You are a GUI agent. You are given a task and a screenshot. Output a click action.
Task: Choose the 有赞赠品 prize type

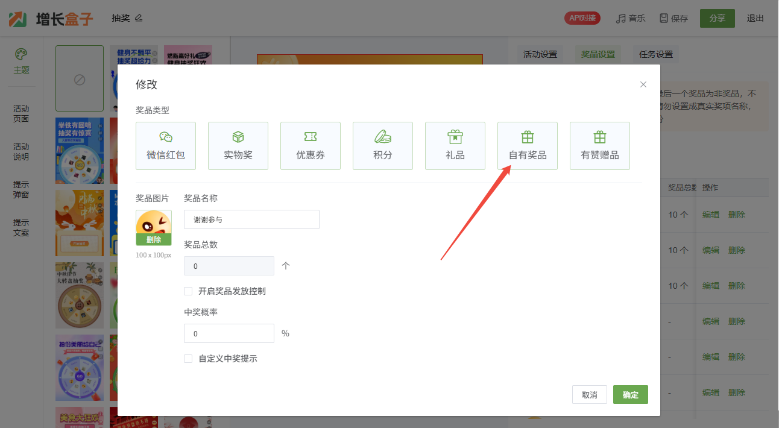(600, 146)
